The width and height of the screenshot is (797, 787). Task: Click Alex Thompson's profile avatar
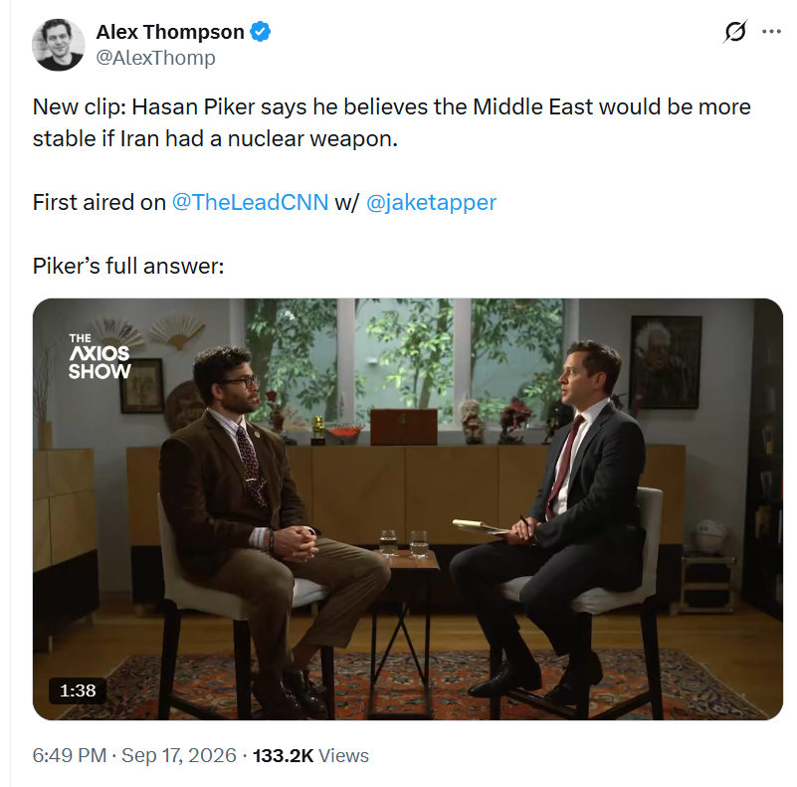[x=59, y=45]
